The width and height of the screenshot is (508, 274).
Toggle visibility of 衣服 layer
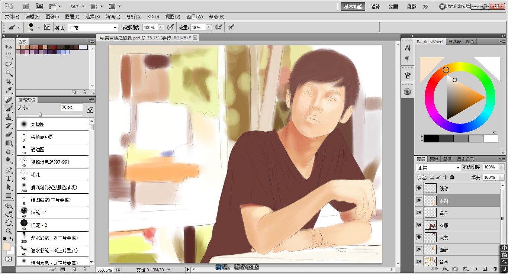[x=419, y=225]
